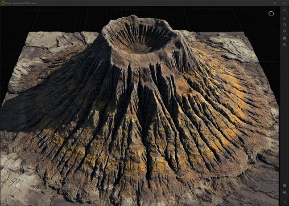Click the half-shaded circle display icon
The height and width of the screenshot is (206, 289).
pyautogui.click(x=285, y=31)
